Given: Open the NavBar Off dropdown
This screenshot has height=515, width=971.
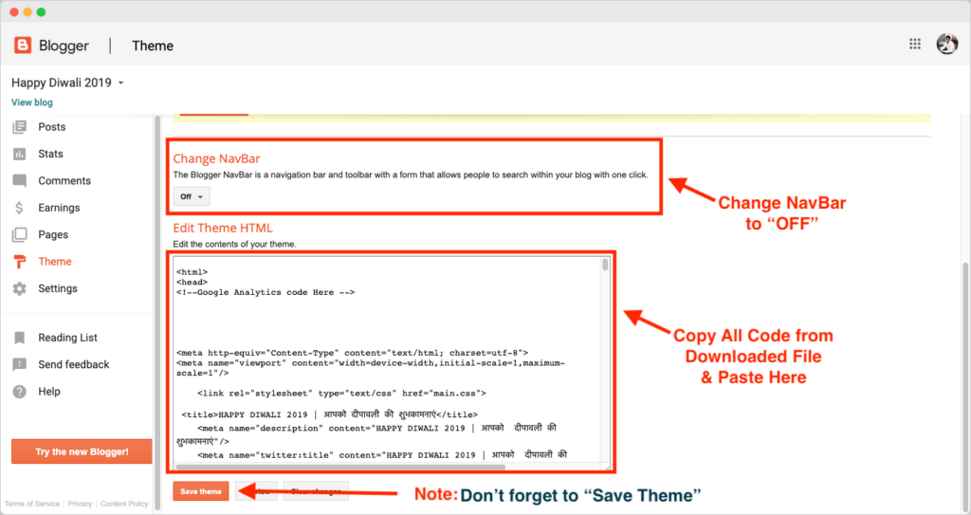Looking at the screenshot, I should point(192,196).
